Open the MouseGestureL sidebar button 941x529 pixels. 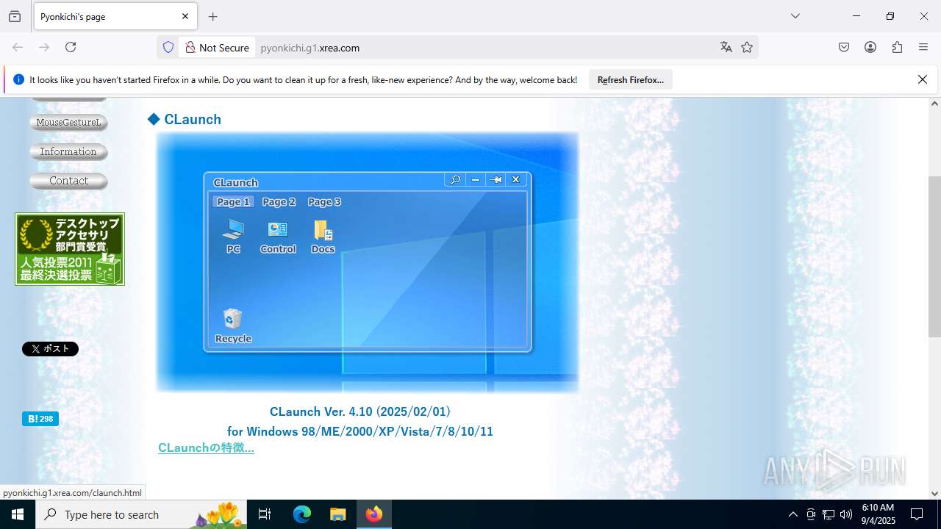(68, 123)
